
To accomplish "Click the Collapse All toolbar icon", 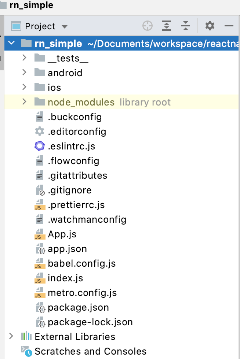I will click(x=186, y=26).
